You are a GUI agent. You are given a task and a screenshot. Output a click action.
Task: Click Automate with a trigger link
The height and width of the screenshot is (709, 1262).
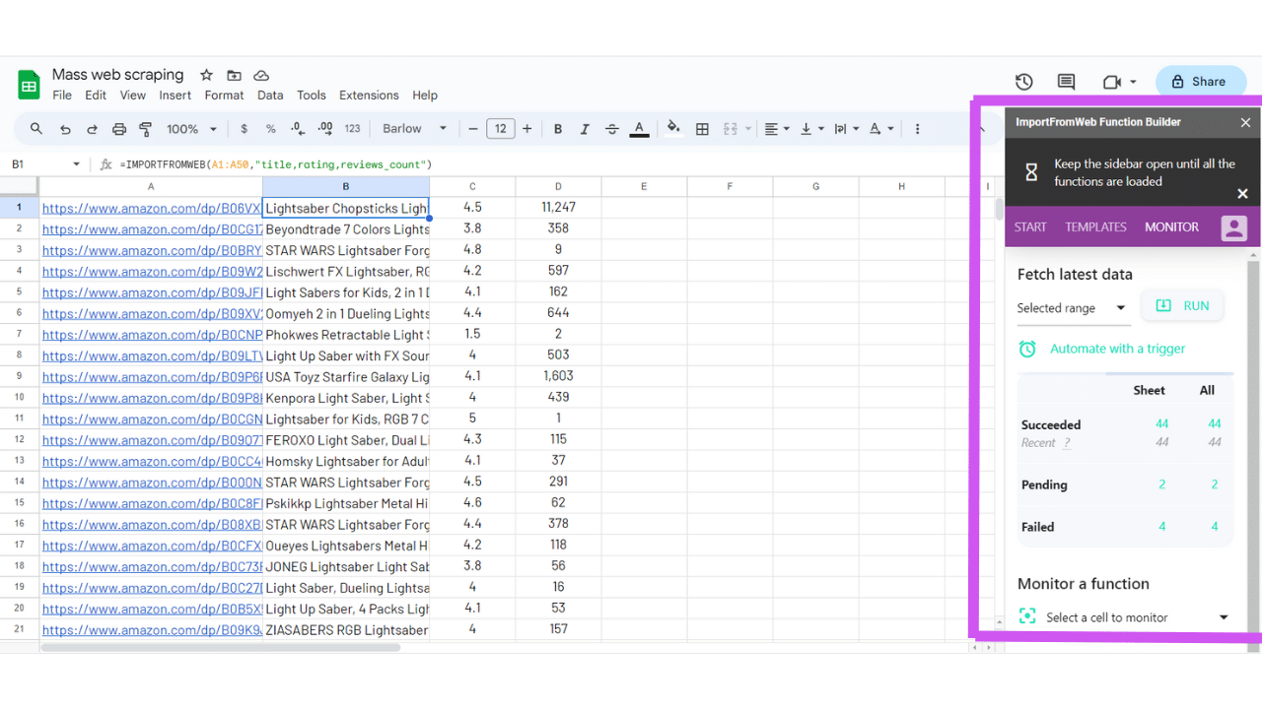1117,349
